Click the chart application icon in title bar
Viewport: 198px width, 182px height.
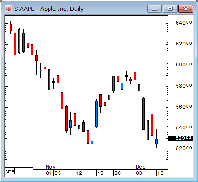tap(9, 9)
